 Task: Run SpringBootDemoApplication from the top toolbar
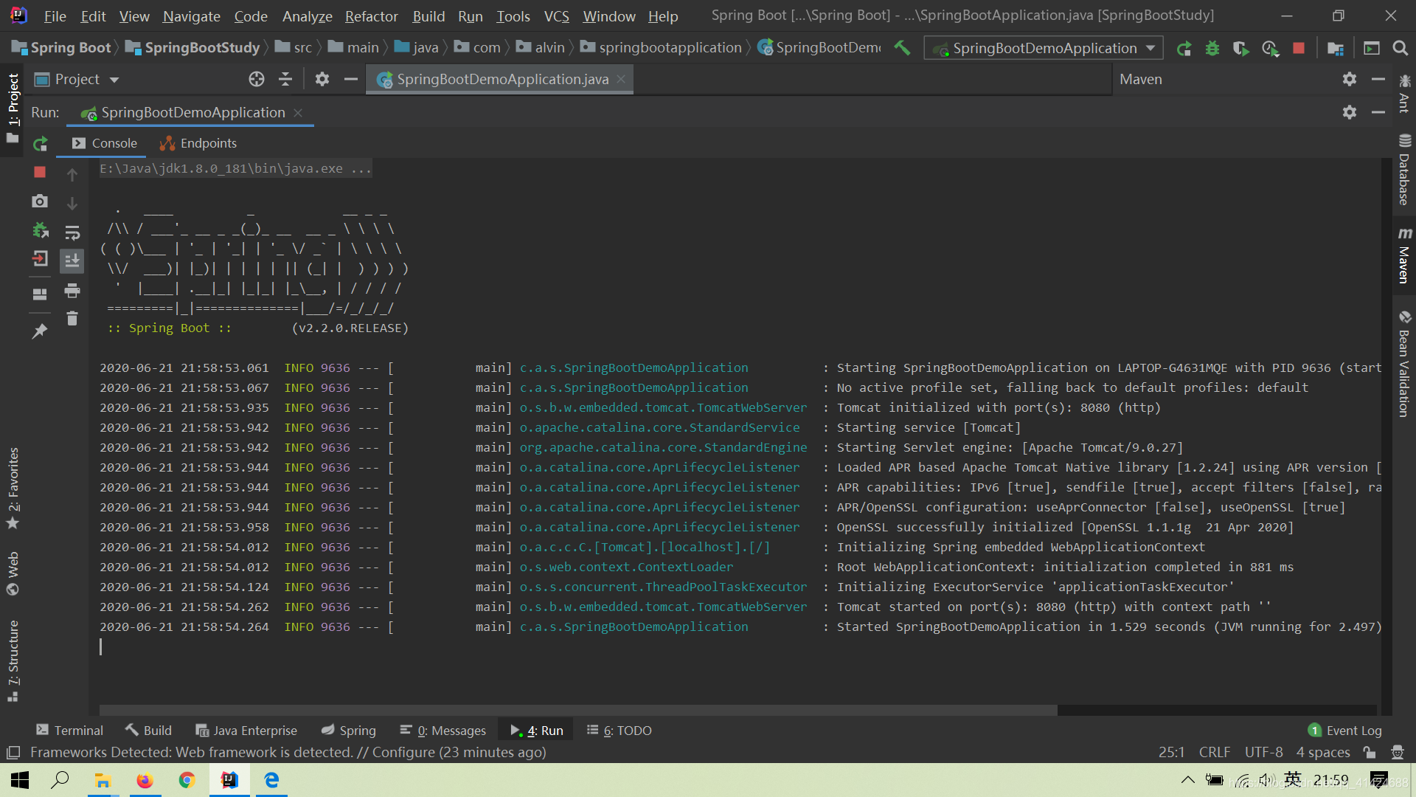coord(1184,48)
